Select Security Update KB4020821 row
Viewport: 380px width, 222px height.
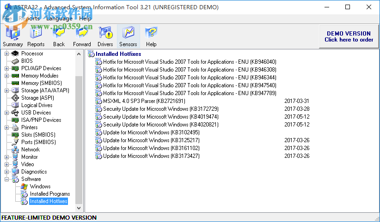[161, 125]
